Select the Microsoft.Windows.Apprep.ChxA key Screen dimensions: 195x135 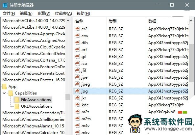coord(34,34)
